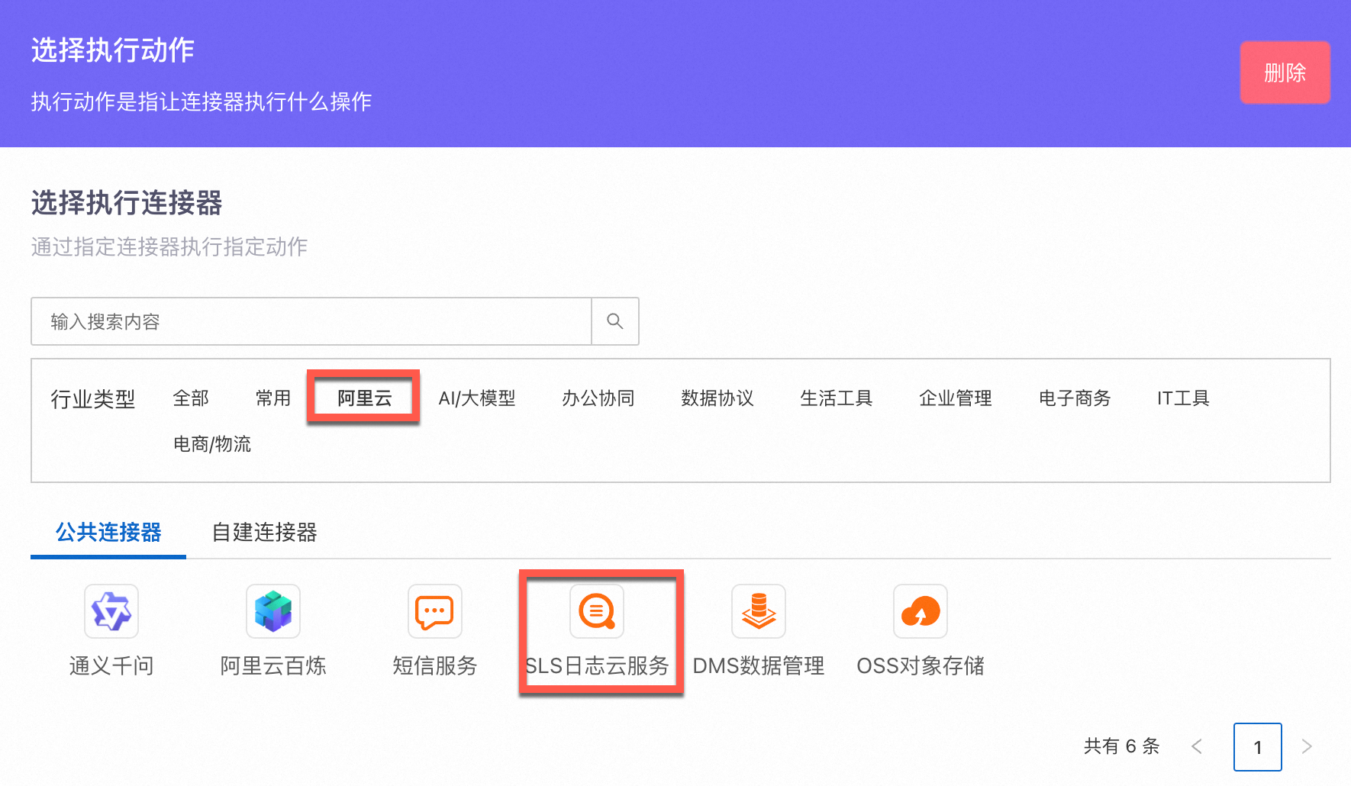The height and width of the screenshot is (786, 1351).
Task: Click the 行业类型 label
Action: 93,398
